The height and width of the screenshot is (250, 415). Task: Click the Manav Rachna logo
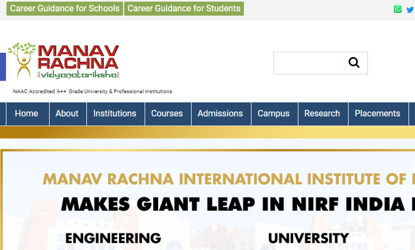tap(64, 61)
